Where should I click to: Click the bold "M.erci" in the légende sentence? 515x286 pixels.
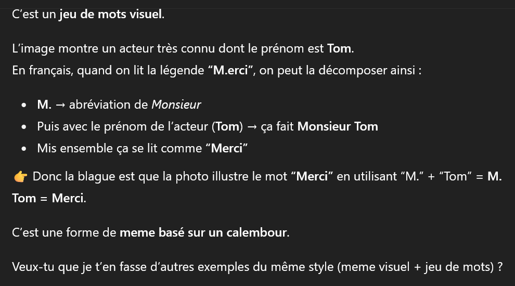point(230,70)
